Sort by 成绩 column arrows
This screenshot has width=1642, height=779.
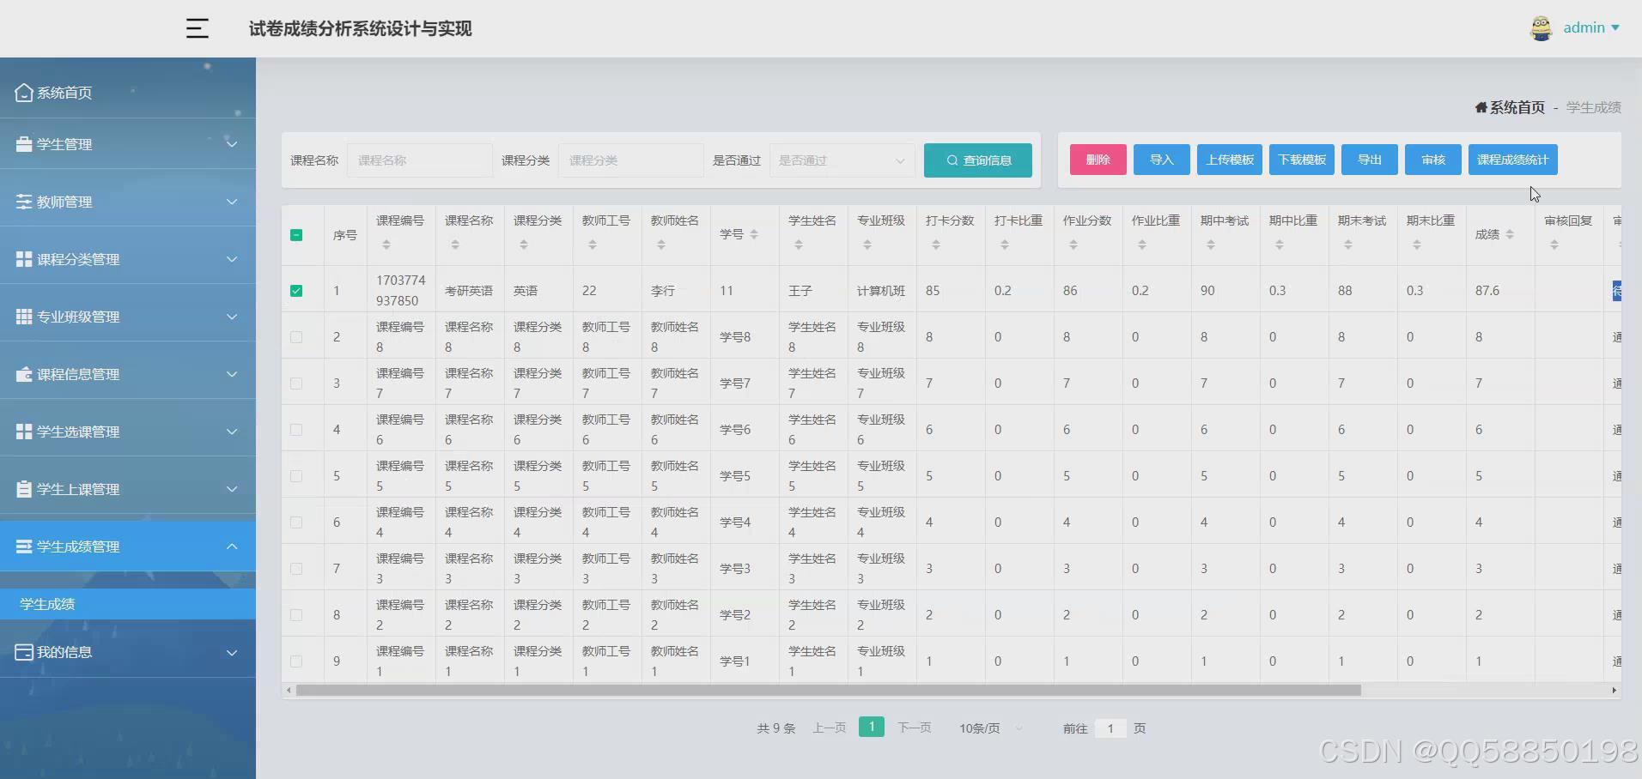pos(1510,234)
